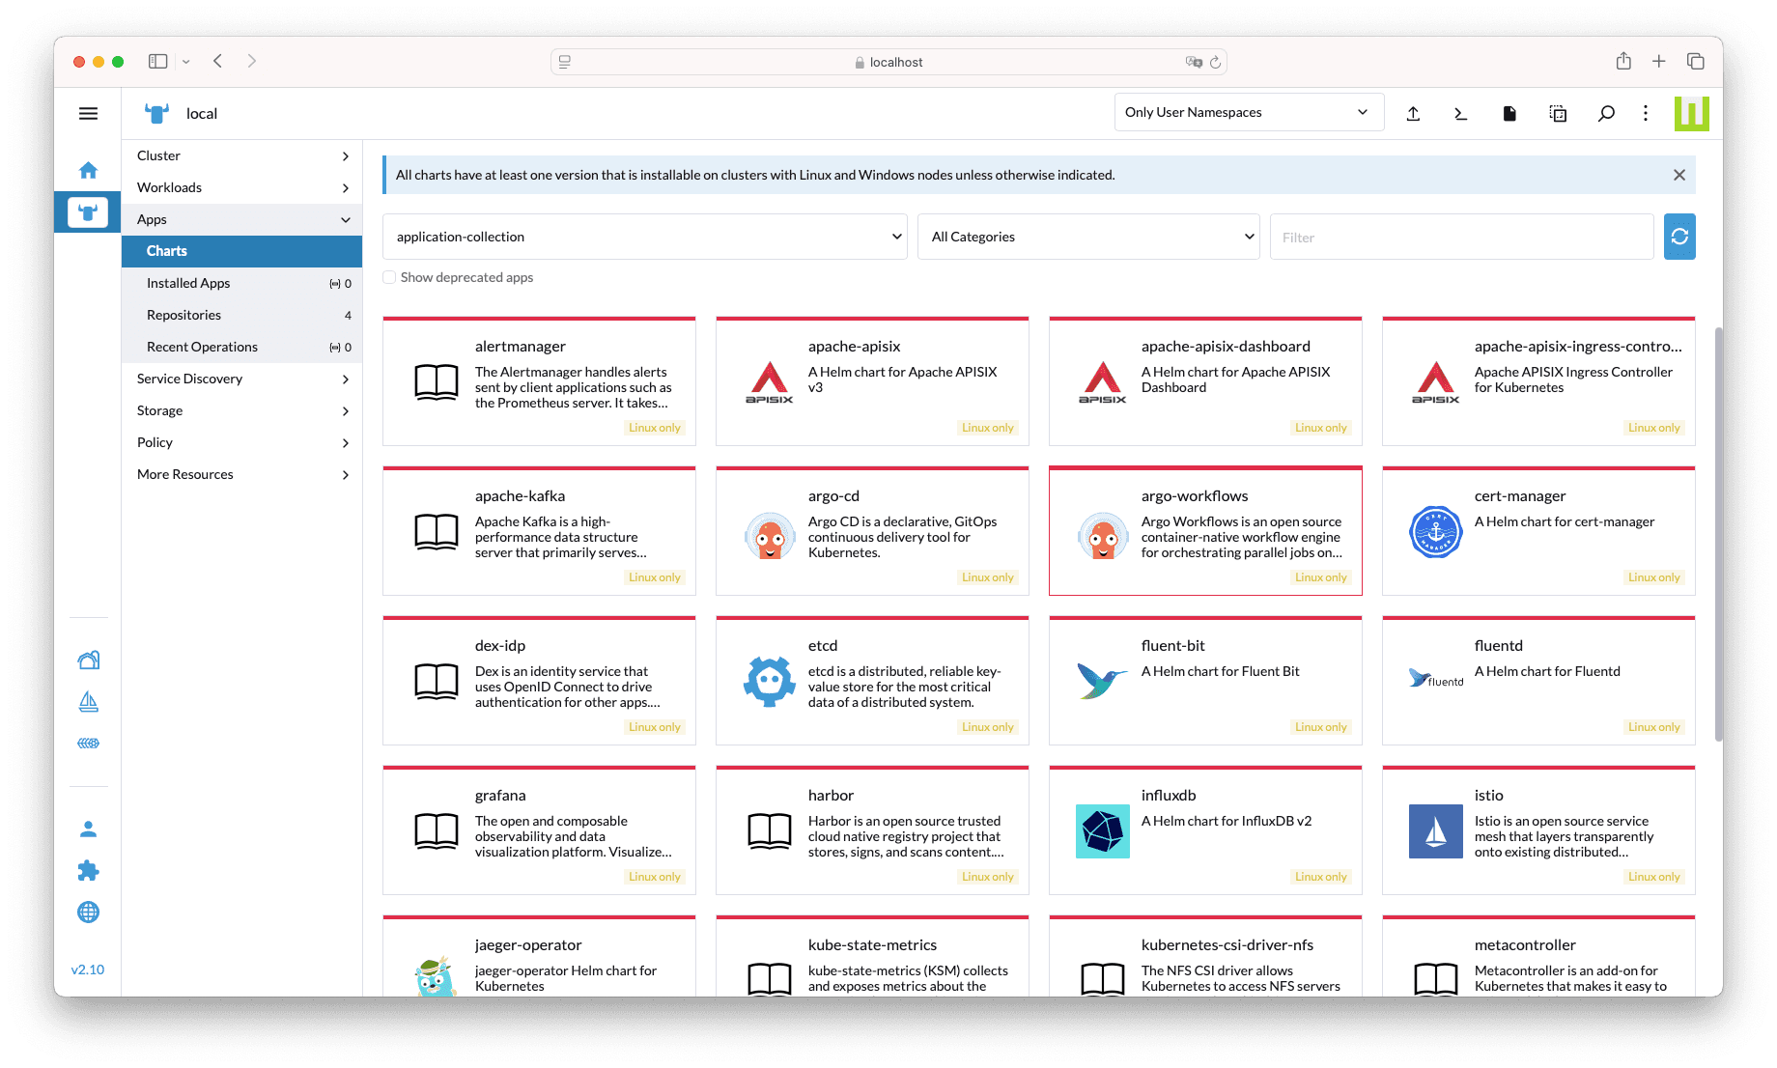Image resolution: width=1777 pixels, height=1068 pixels.
Task: Click the resource search magnifier icon
Action: 1606,114
